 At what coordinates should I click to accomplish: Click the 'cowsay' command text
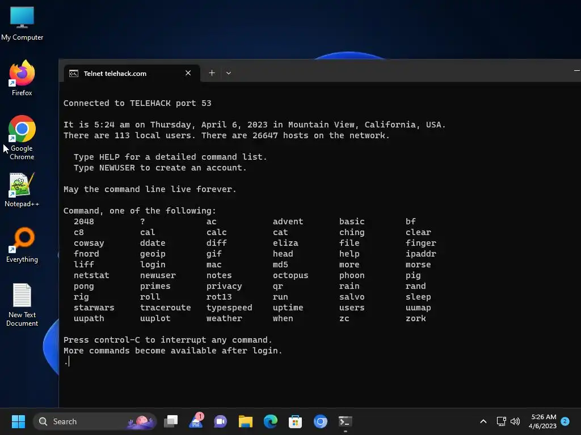[x=89, y=243]
